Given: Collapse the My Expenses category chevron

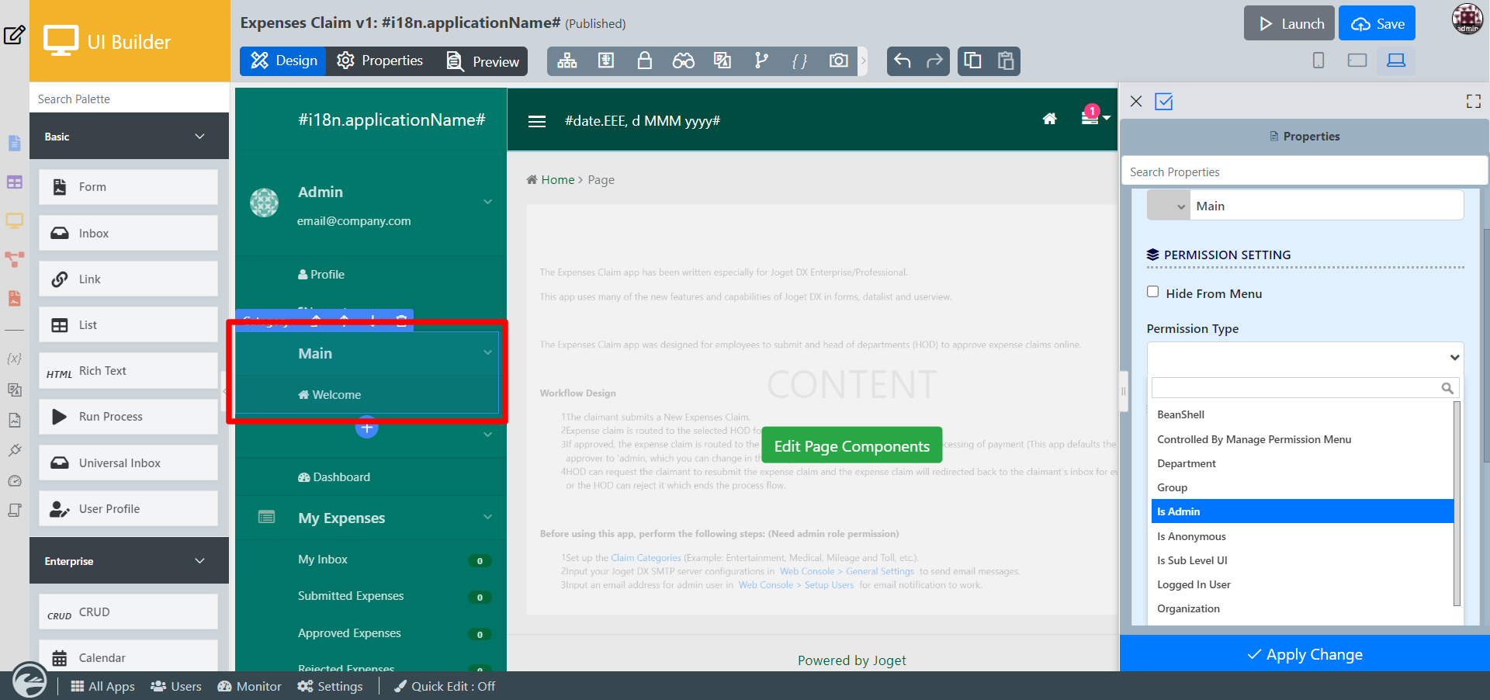Looking at the screenshot, I should 487,517.
